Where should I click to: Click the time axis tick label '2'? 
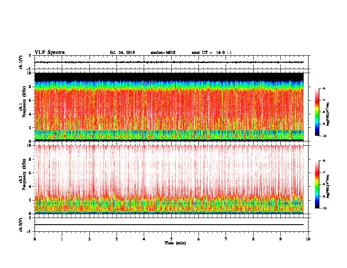click(x=89, y=239)
